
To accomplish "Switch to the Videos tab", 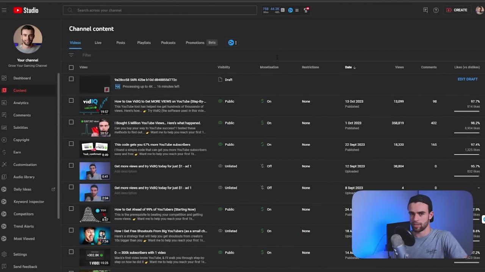I will [75, 43].
